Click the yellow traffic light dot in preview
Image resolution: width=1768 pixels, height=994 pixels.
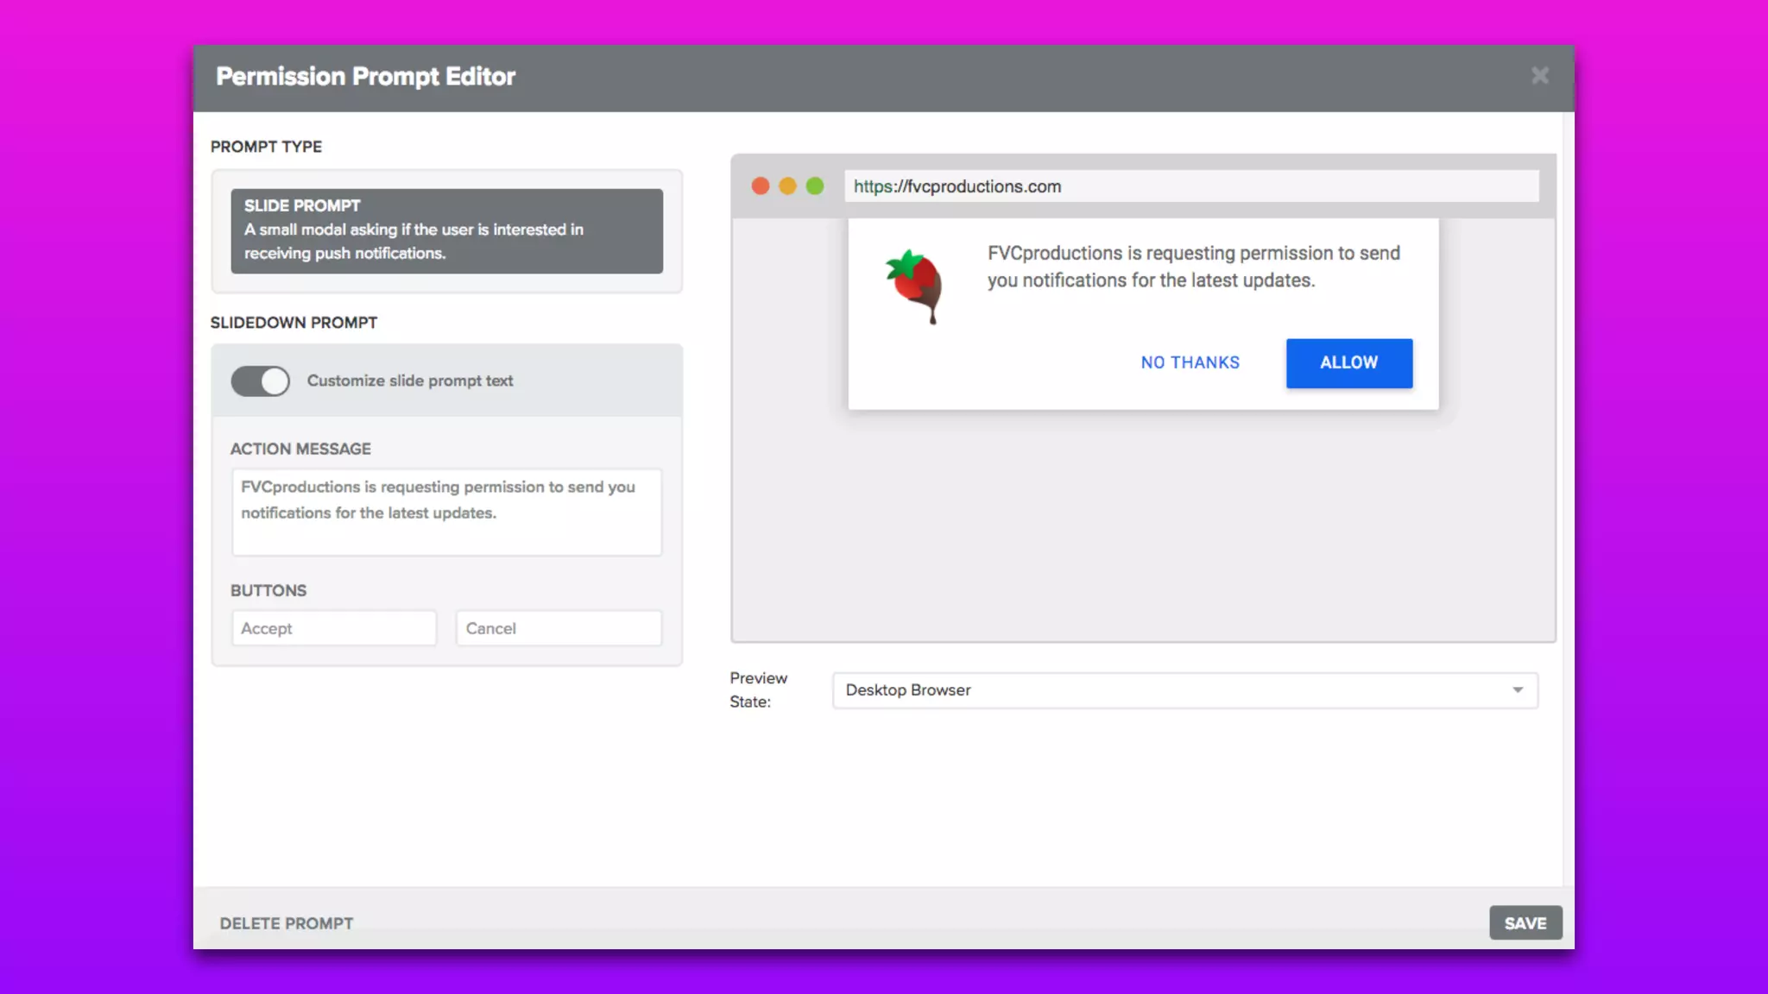pos(787,186)
